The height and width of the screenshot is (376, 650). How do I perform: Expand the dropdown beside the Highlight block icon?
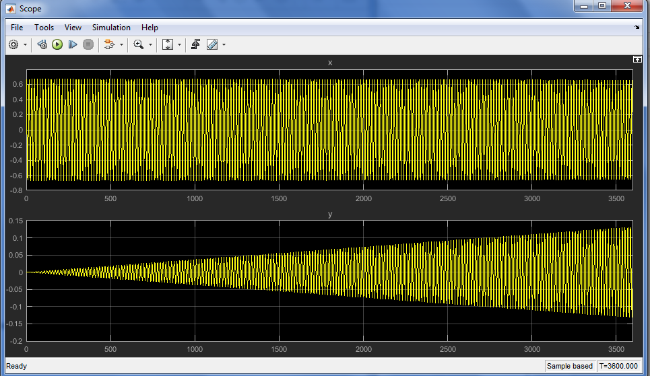(121, 44)
